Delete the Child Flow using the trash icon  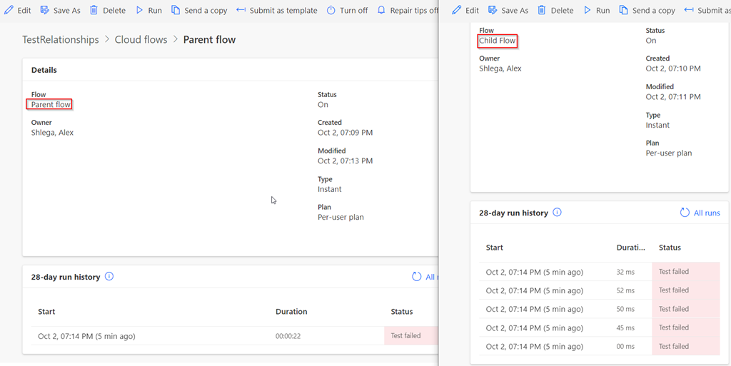tap(542, 11)
